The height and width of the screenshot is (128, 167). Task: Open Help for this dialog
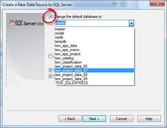(149, 118)
